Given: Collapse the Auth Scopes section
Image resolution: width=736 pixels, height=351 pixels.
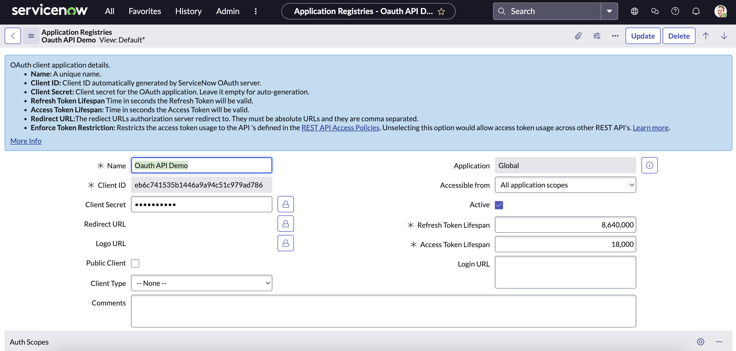Looking at the screenshot, I should pos(719,342).
